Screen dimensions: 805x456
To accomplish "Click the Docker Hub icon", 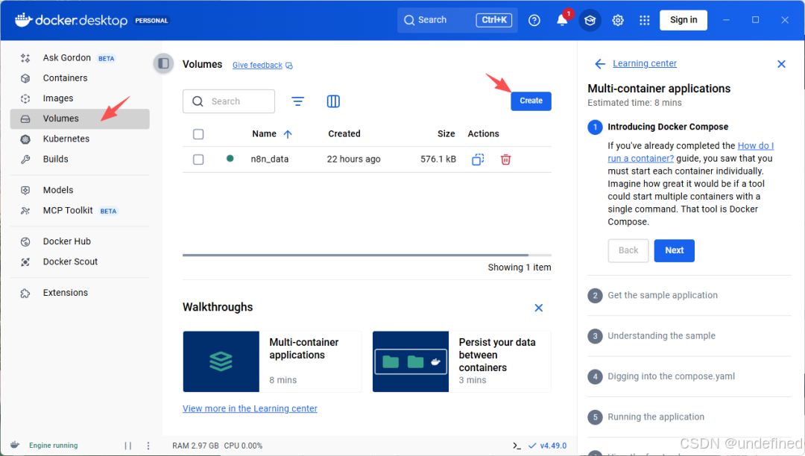I will (25, 241).
